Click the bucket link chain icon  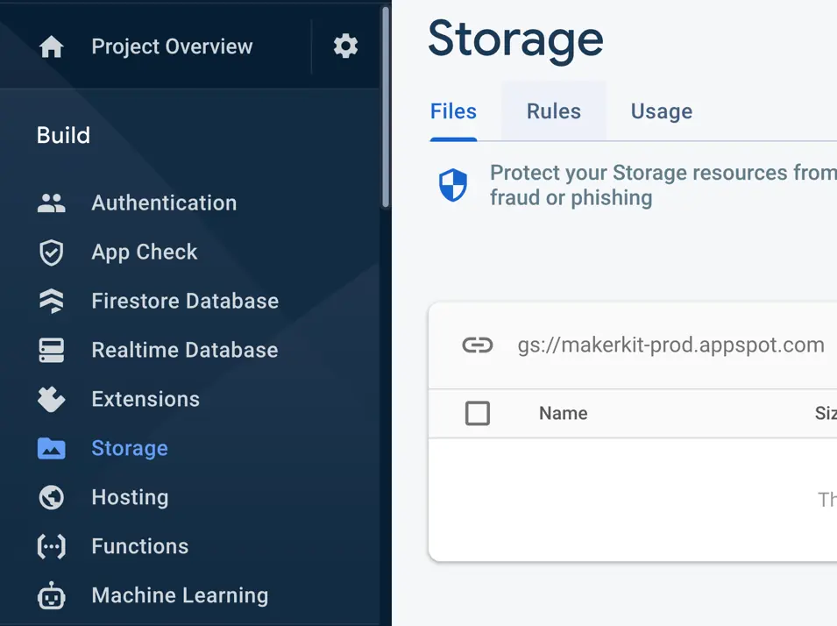tap(478, 345)
